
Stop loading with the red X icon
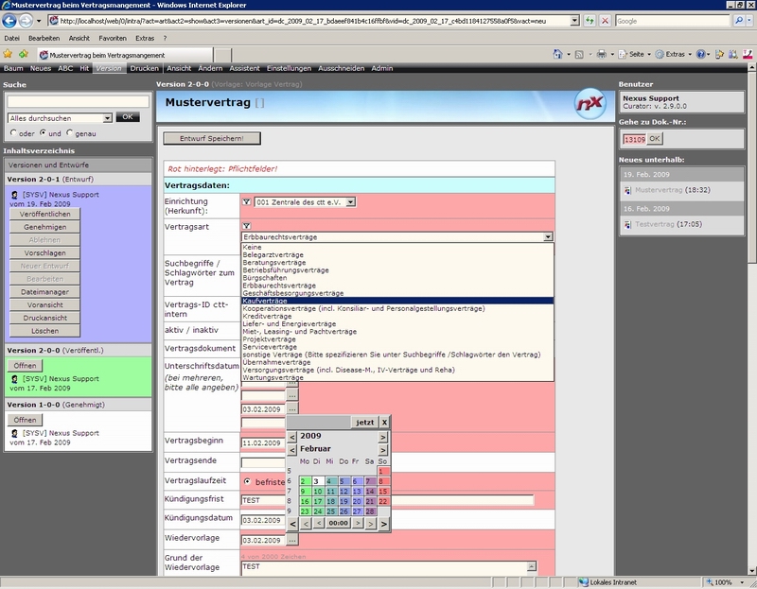pyautogui.click(x=605, y=21)
